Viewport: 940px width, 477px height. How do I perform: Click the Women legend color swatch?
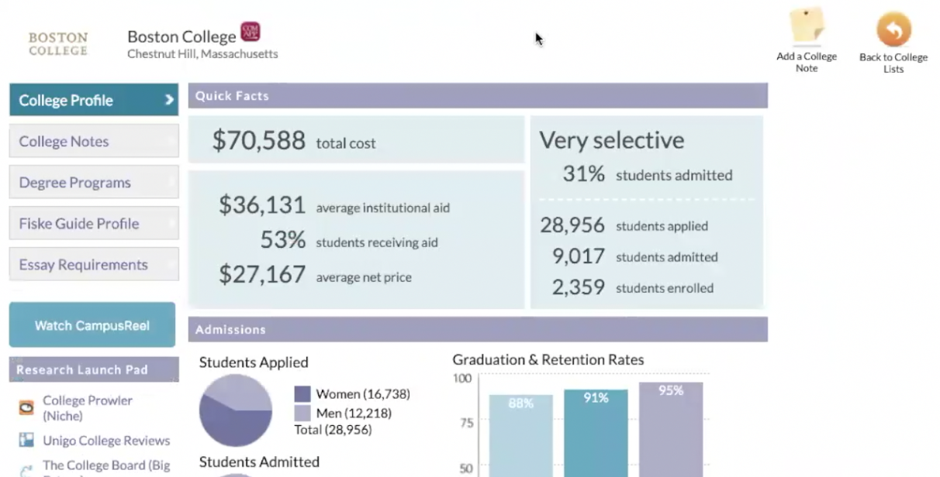pos(302,394)
